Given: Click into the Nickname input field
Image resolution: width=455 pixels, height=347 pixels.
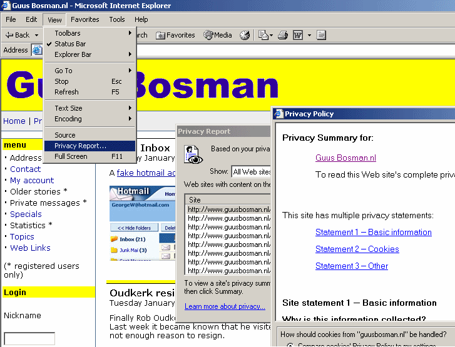Looking at the screenshot, I should (29, 339).
